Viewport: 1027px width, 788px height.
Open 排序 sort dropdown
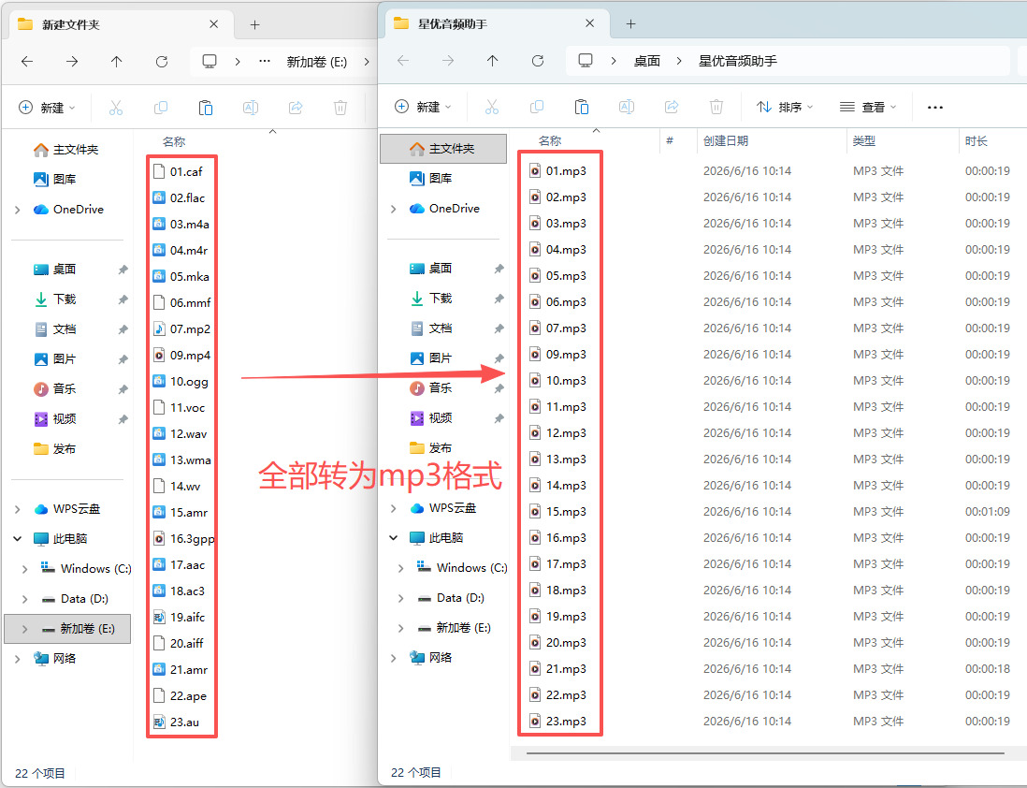[785, 107]
